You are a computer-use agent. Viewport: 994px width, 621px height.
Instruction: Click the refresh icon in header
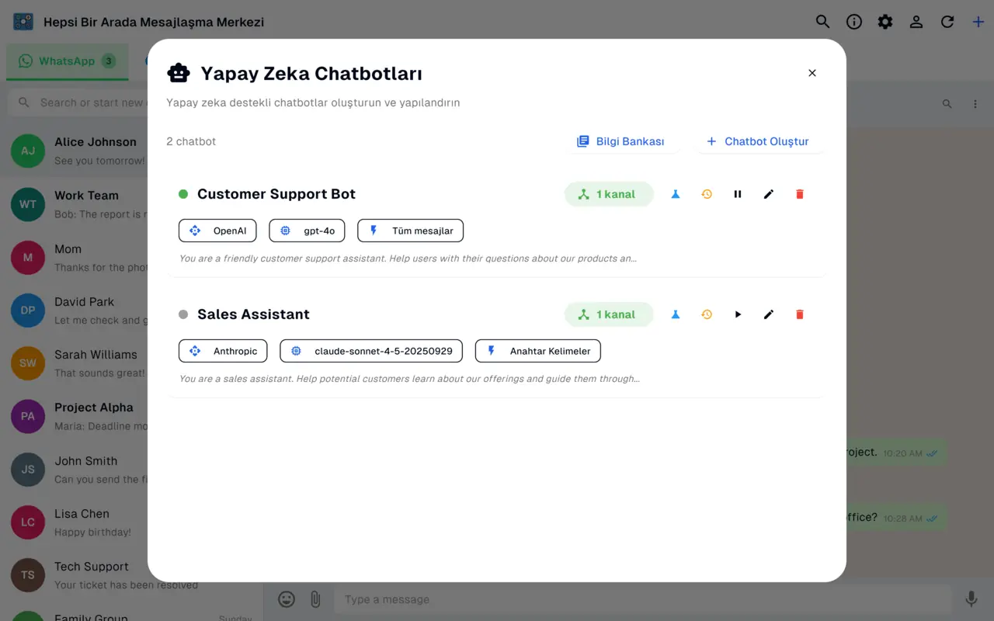tap(947, 22)
